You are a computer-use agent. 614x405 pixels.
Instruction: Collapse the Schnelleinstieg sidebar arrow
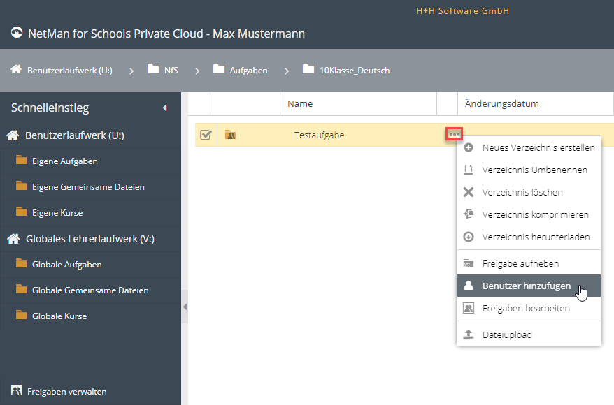click(165, 108)
